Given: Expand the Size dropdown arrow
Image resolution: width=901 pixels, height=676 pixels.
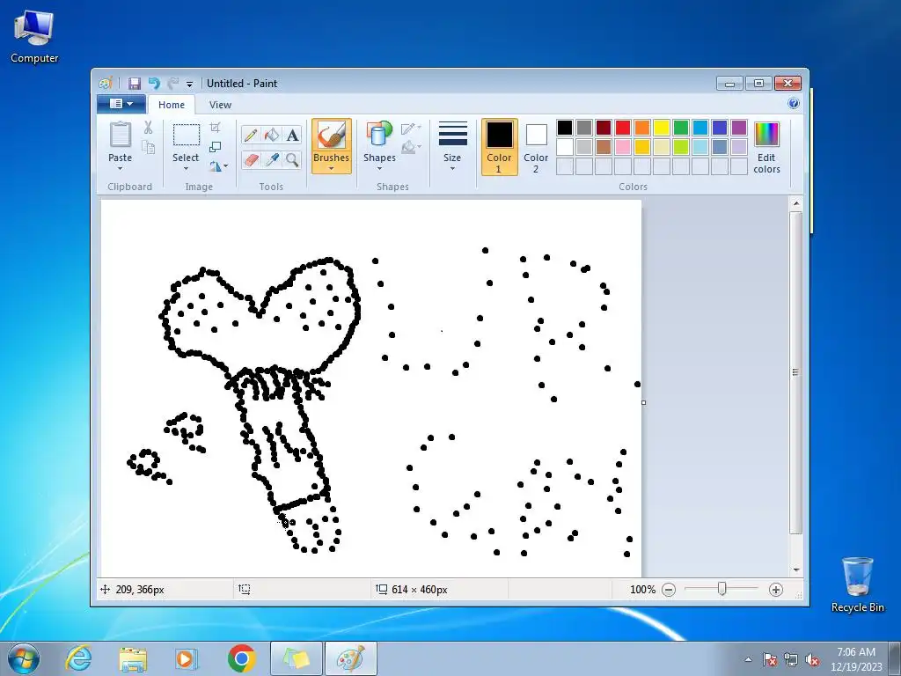Looking at the screenshot, I should tap(452, 168).
